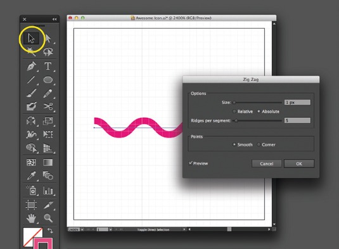Select the Type tool
Screen dimensions: 339x249
(x=48, y=66)
